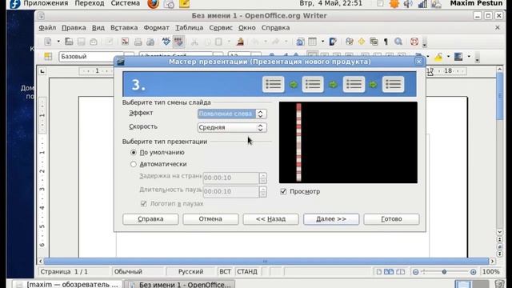Click the Zoom magnifier icon in toolbar
512x288 pixels.
[398, 42]
